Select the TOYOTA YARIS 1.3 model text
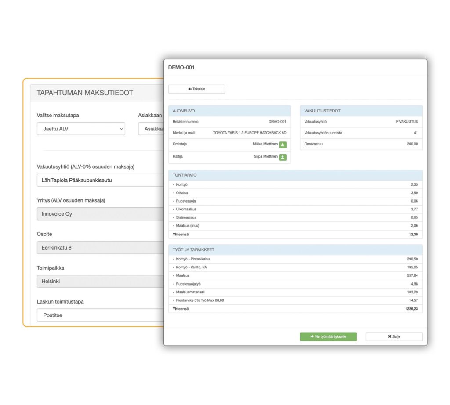The width and height of the screenshot is (450, 405). [250, 133]
